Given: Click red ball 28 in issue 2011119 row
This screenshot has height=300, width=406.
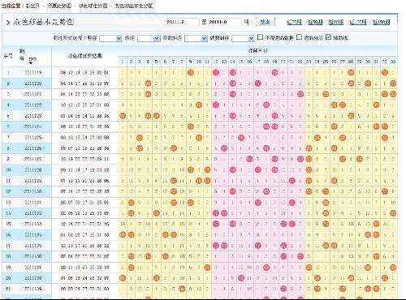Looking at the screenshot, I should 351,72.
